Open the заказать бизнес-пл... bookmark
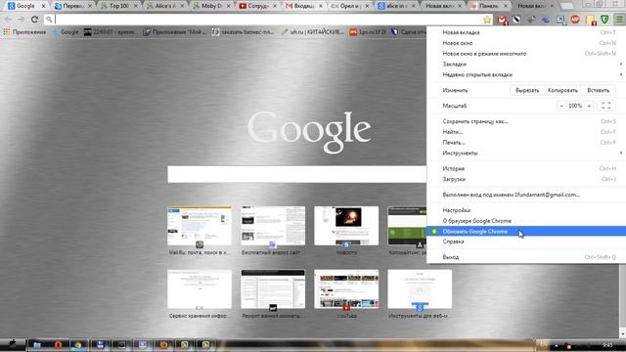Screen dimensions: 626x352 (243, 32)
